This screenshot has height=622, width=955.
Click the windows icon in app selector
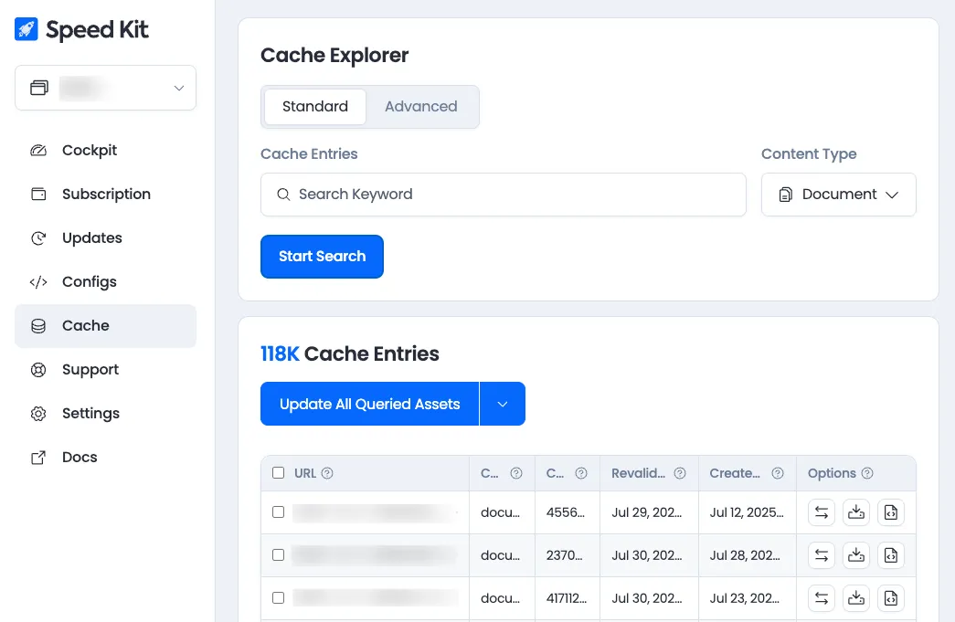(39, 89)
